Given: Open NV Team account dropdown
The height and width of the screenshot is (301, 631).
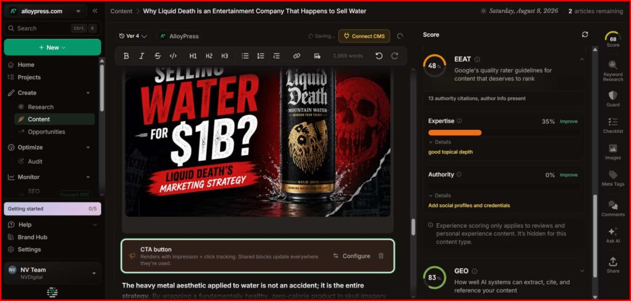Looking at the screenshot, I should coord(52,273).
